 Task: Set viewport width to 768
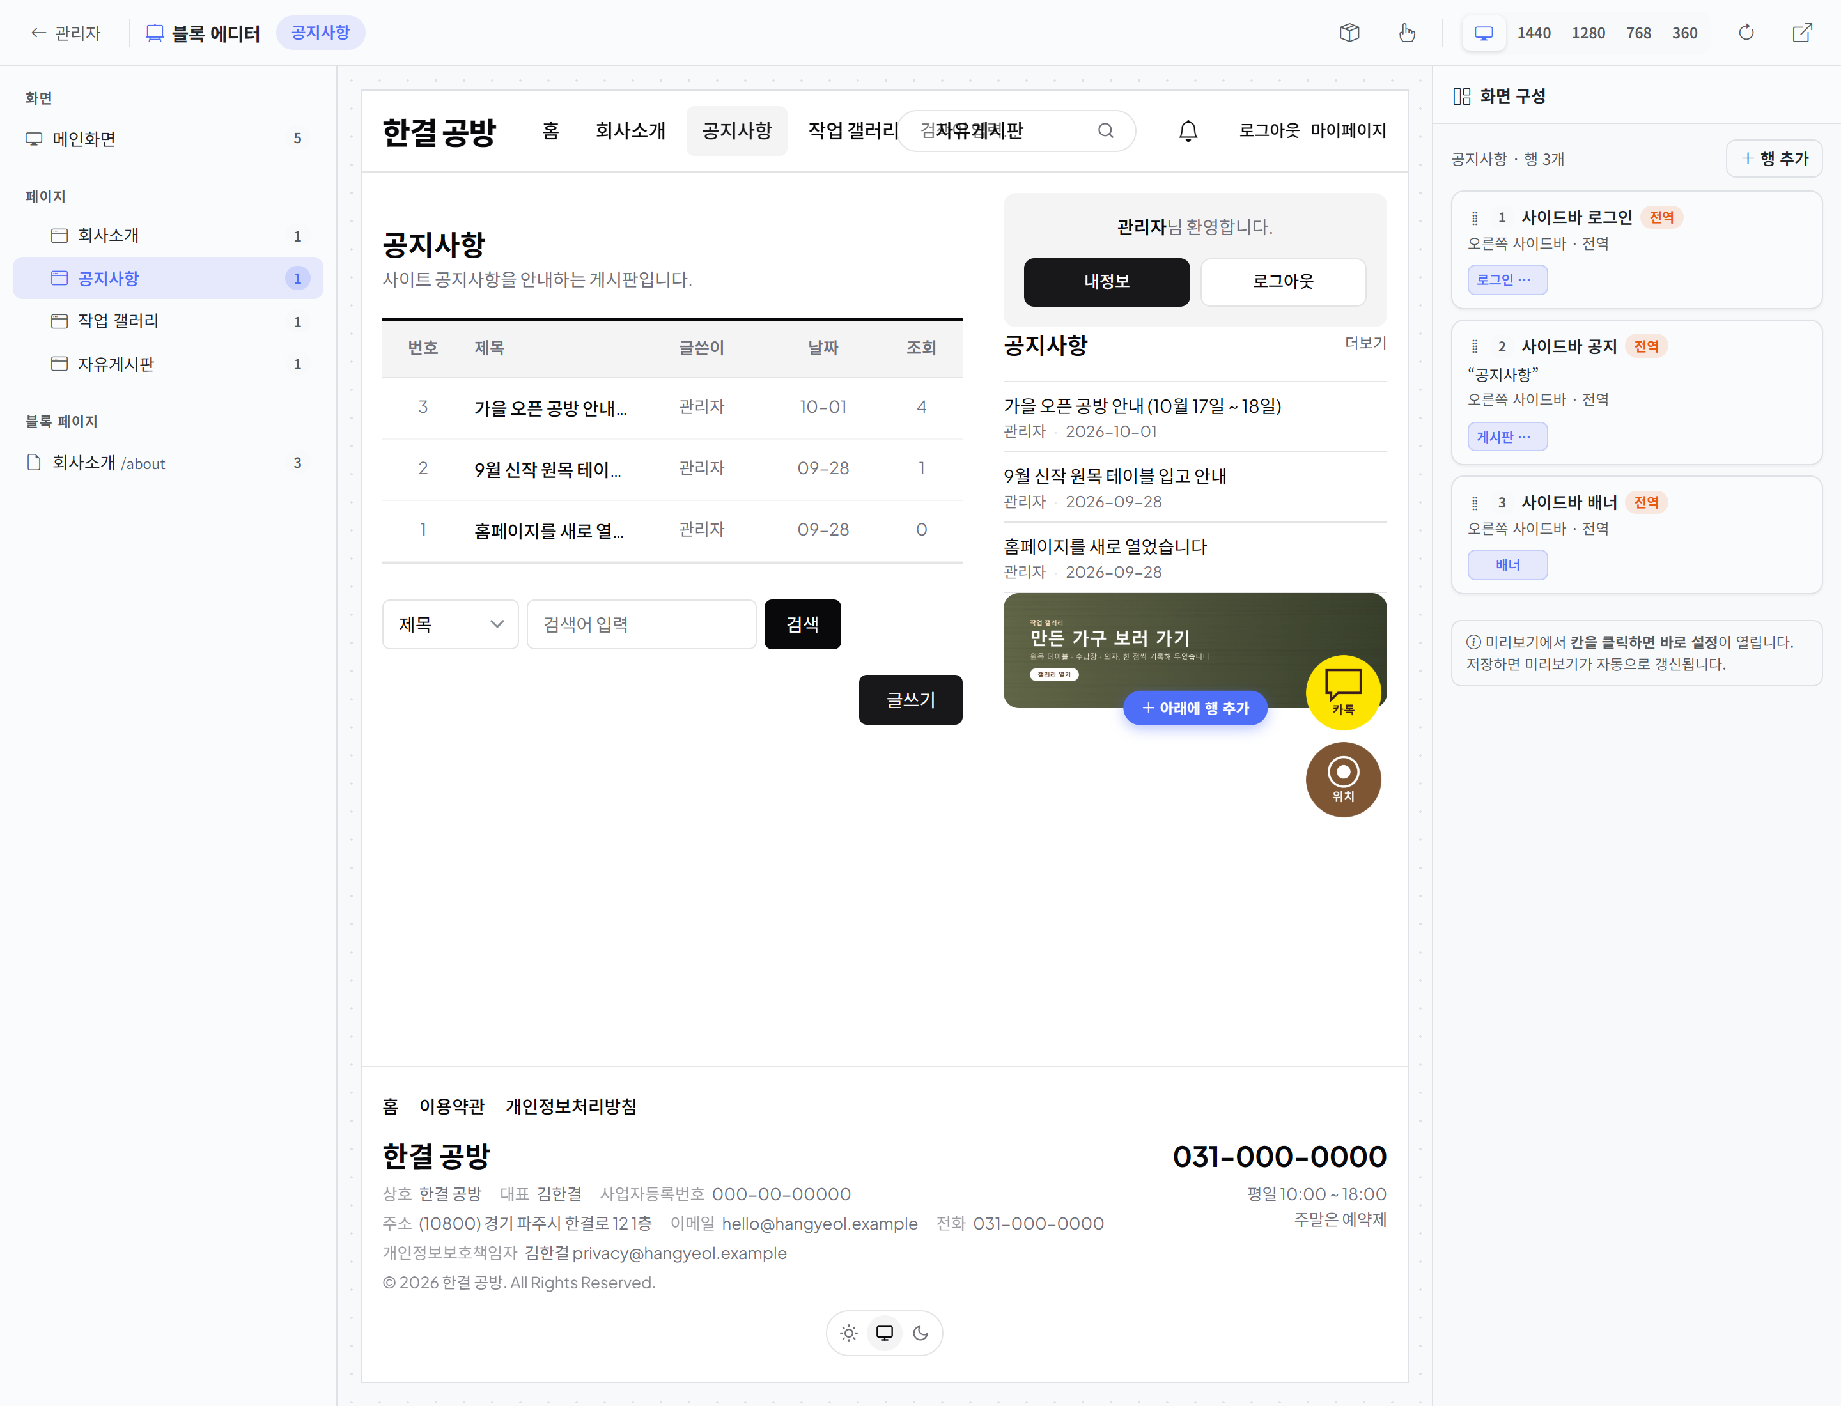coord(1638,33)
